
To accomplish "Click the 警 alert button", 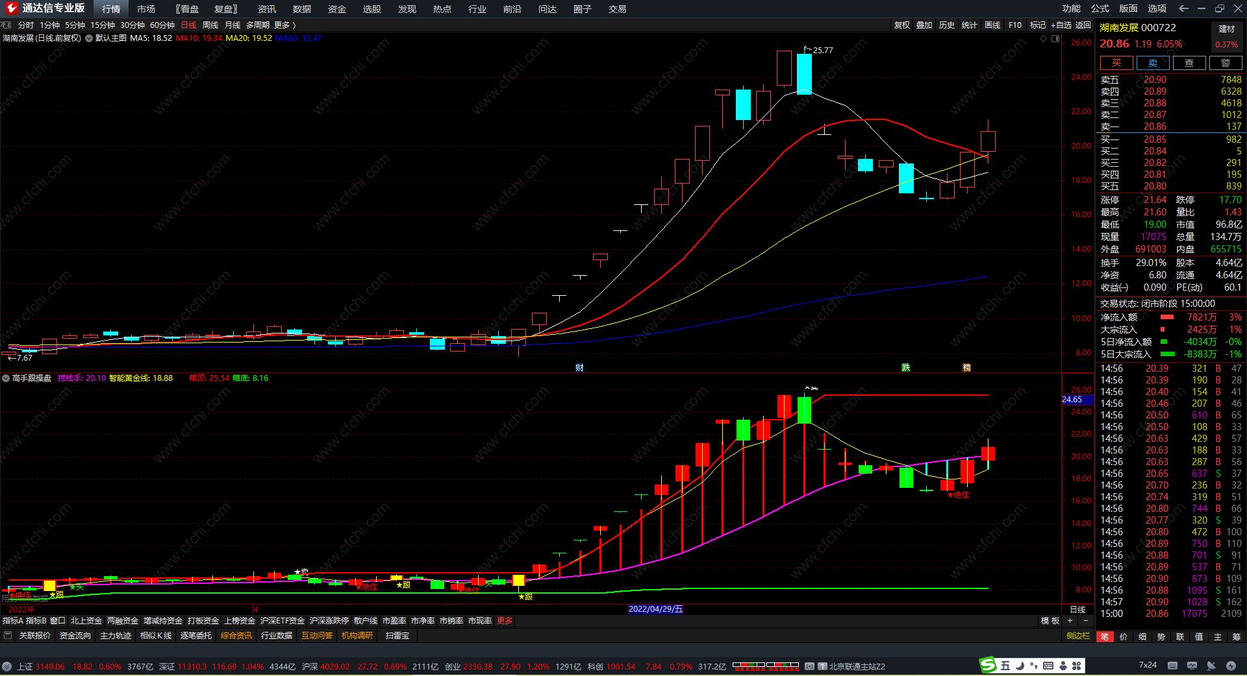I will click(1226, 63).
